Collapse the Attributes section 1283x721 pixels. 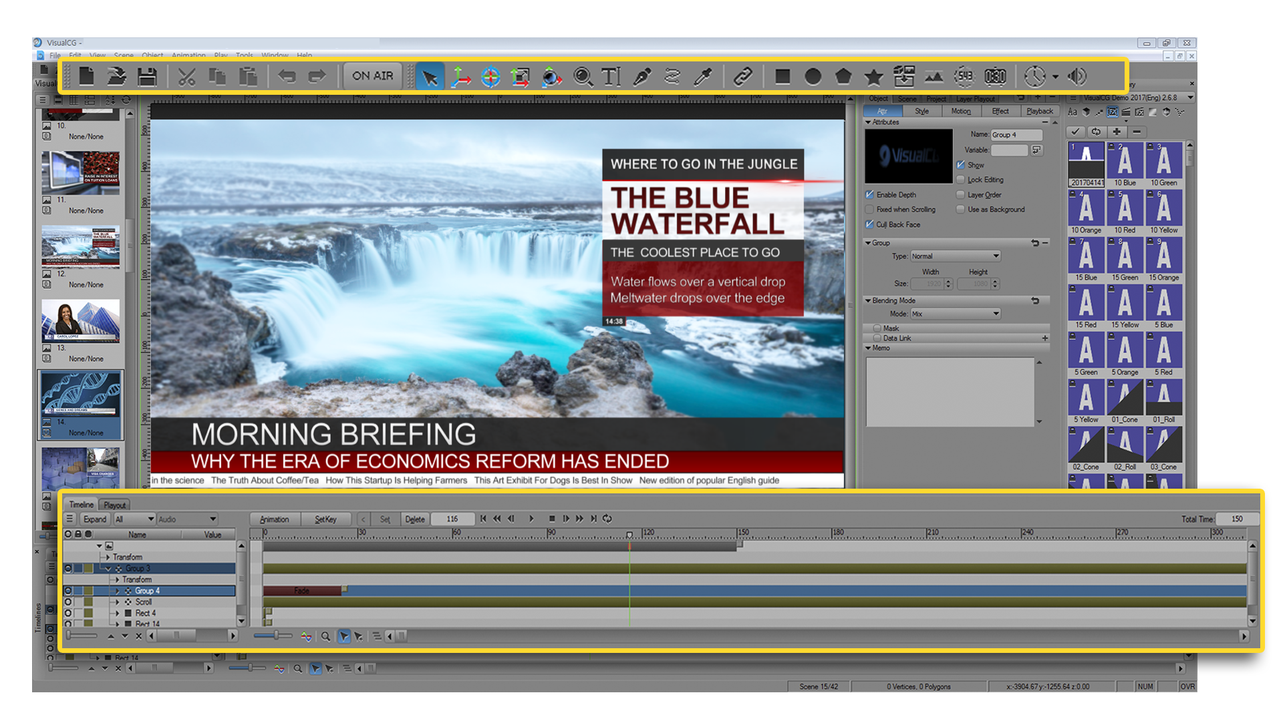coord(868,122)
